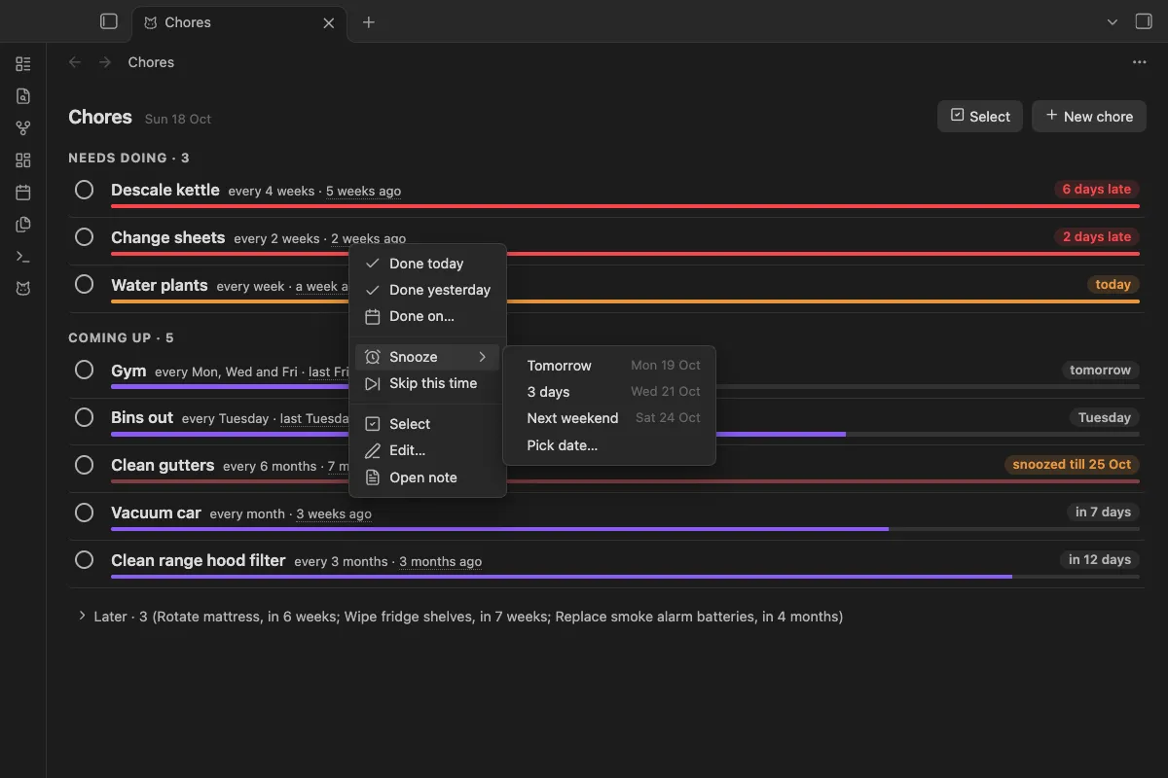Select Done today in context menu

pyautogui.click(x=427, y=264)
